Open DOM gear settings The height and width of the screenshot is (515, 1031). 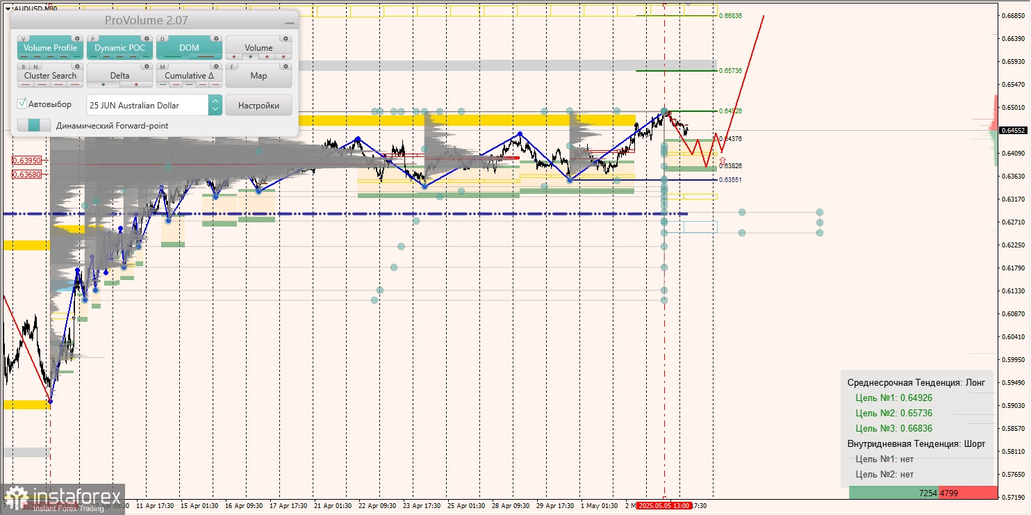click(x=216, y=38)
